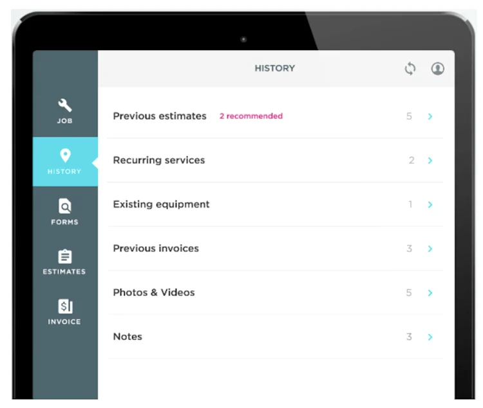Expand Photos & Videos chevron arrow
Screen dimensions: 483x408
(x=430, y=293)
